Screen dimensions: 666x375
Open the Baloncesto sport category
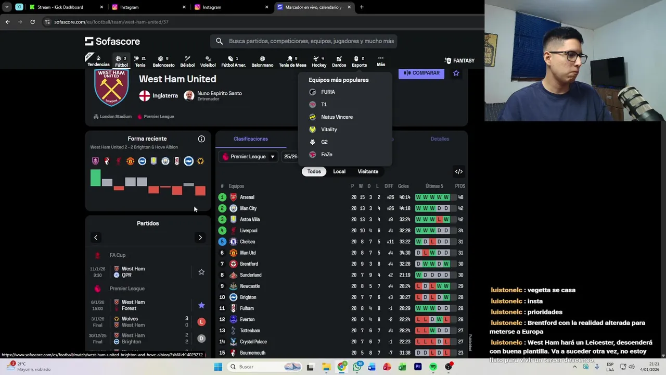pyautogui.click(x=163, y=61)
